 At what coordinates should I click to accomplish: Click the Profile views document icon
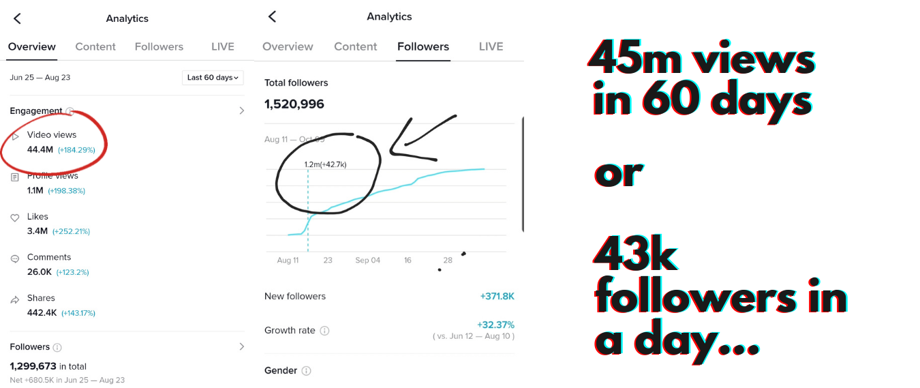tap(15, 177)
